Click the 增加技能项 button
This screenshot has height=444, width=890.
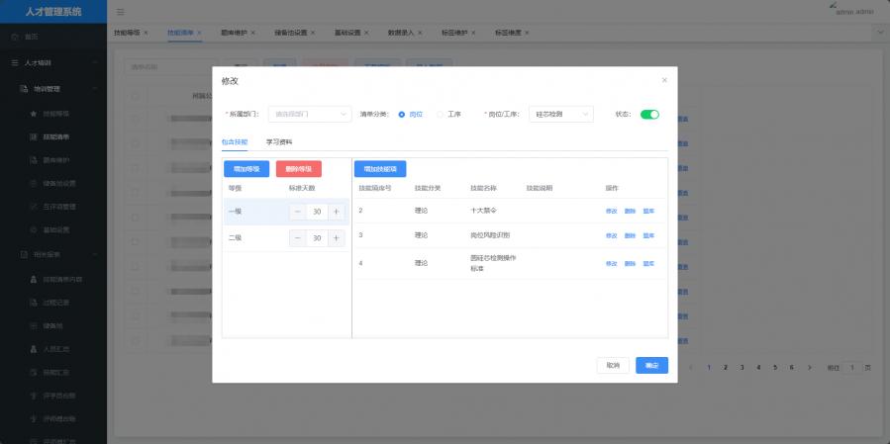(x=380, y=169)
